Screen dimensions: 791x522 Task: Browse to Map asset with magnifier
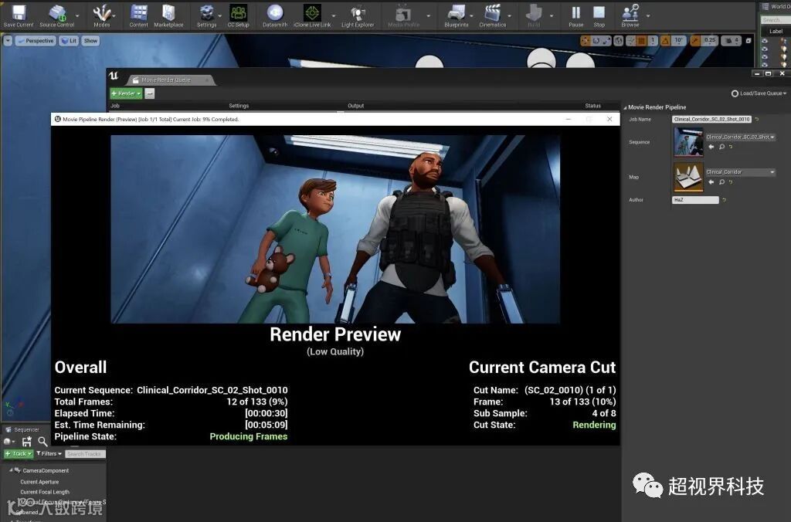click(x=722, y=182)
